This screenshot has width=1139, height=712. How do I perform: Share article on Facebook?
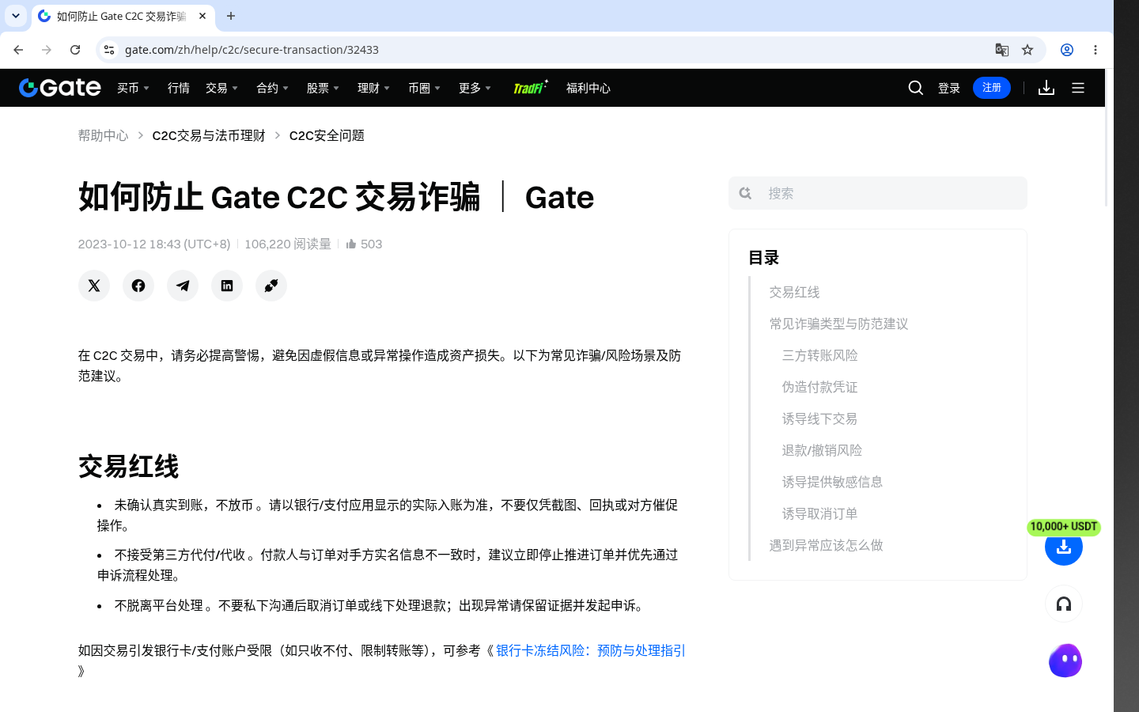[x=138, y=286]
